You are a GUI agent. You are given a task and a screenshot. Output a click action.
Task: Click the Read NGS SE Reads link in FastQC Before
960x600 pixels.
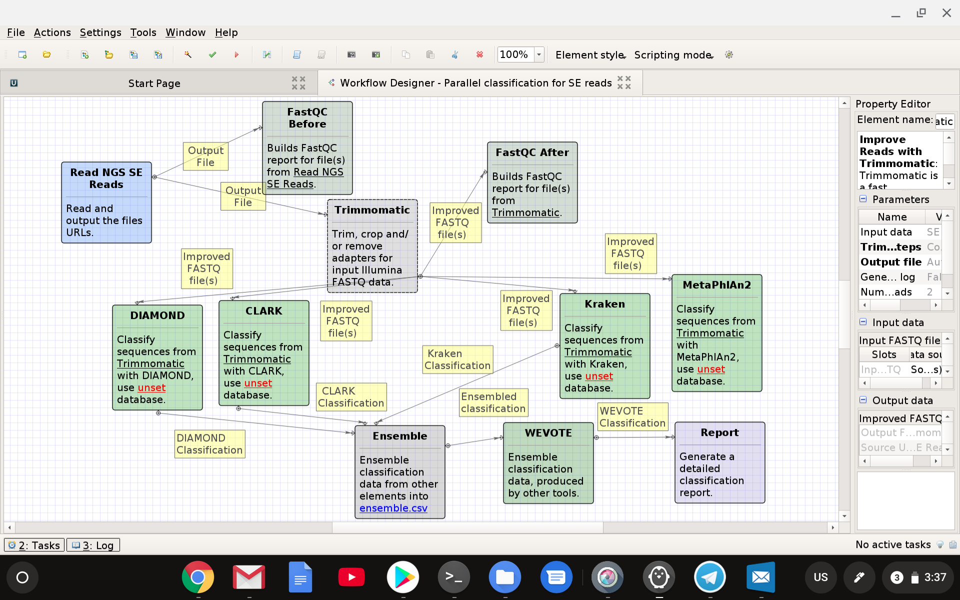pos(305,178)
